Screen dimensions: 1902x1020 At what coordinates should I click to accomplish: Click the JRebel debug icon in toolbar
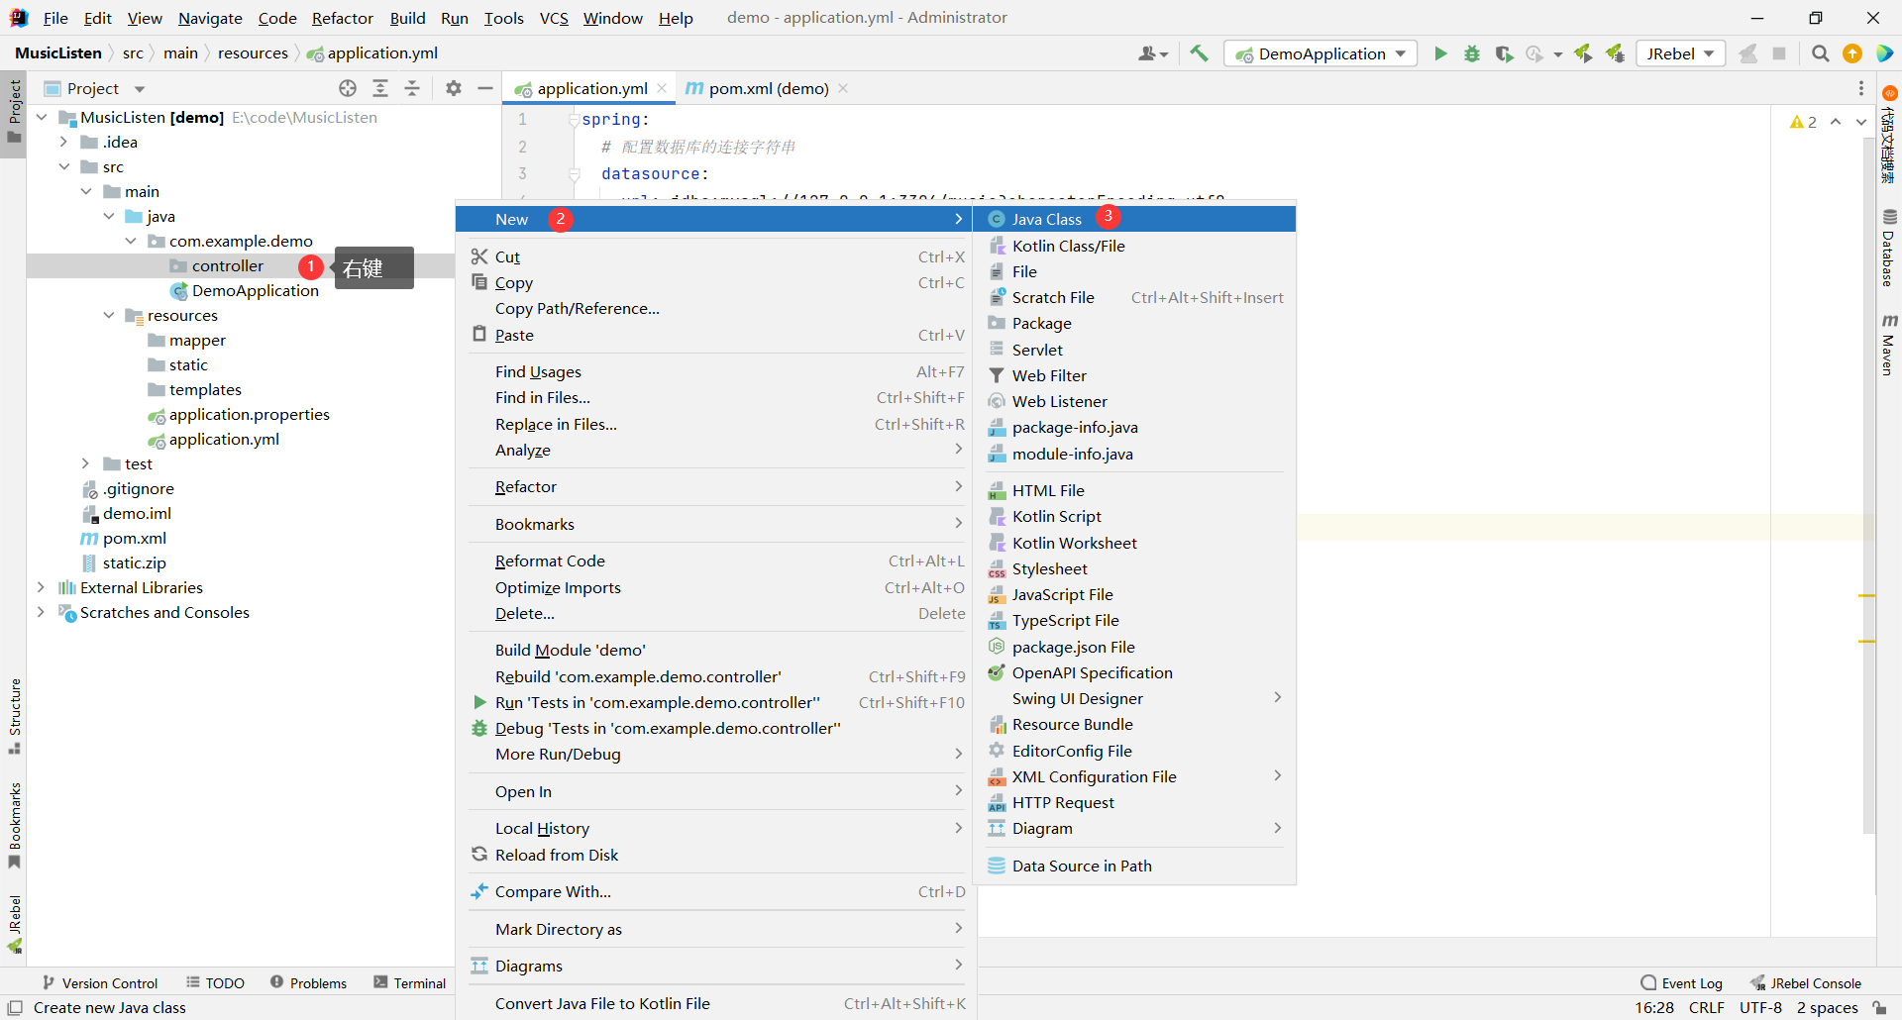click(x=1615, y=53)
